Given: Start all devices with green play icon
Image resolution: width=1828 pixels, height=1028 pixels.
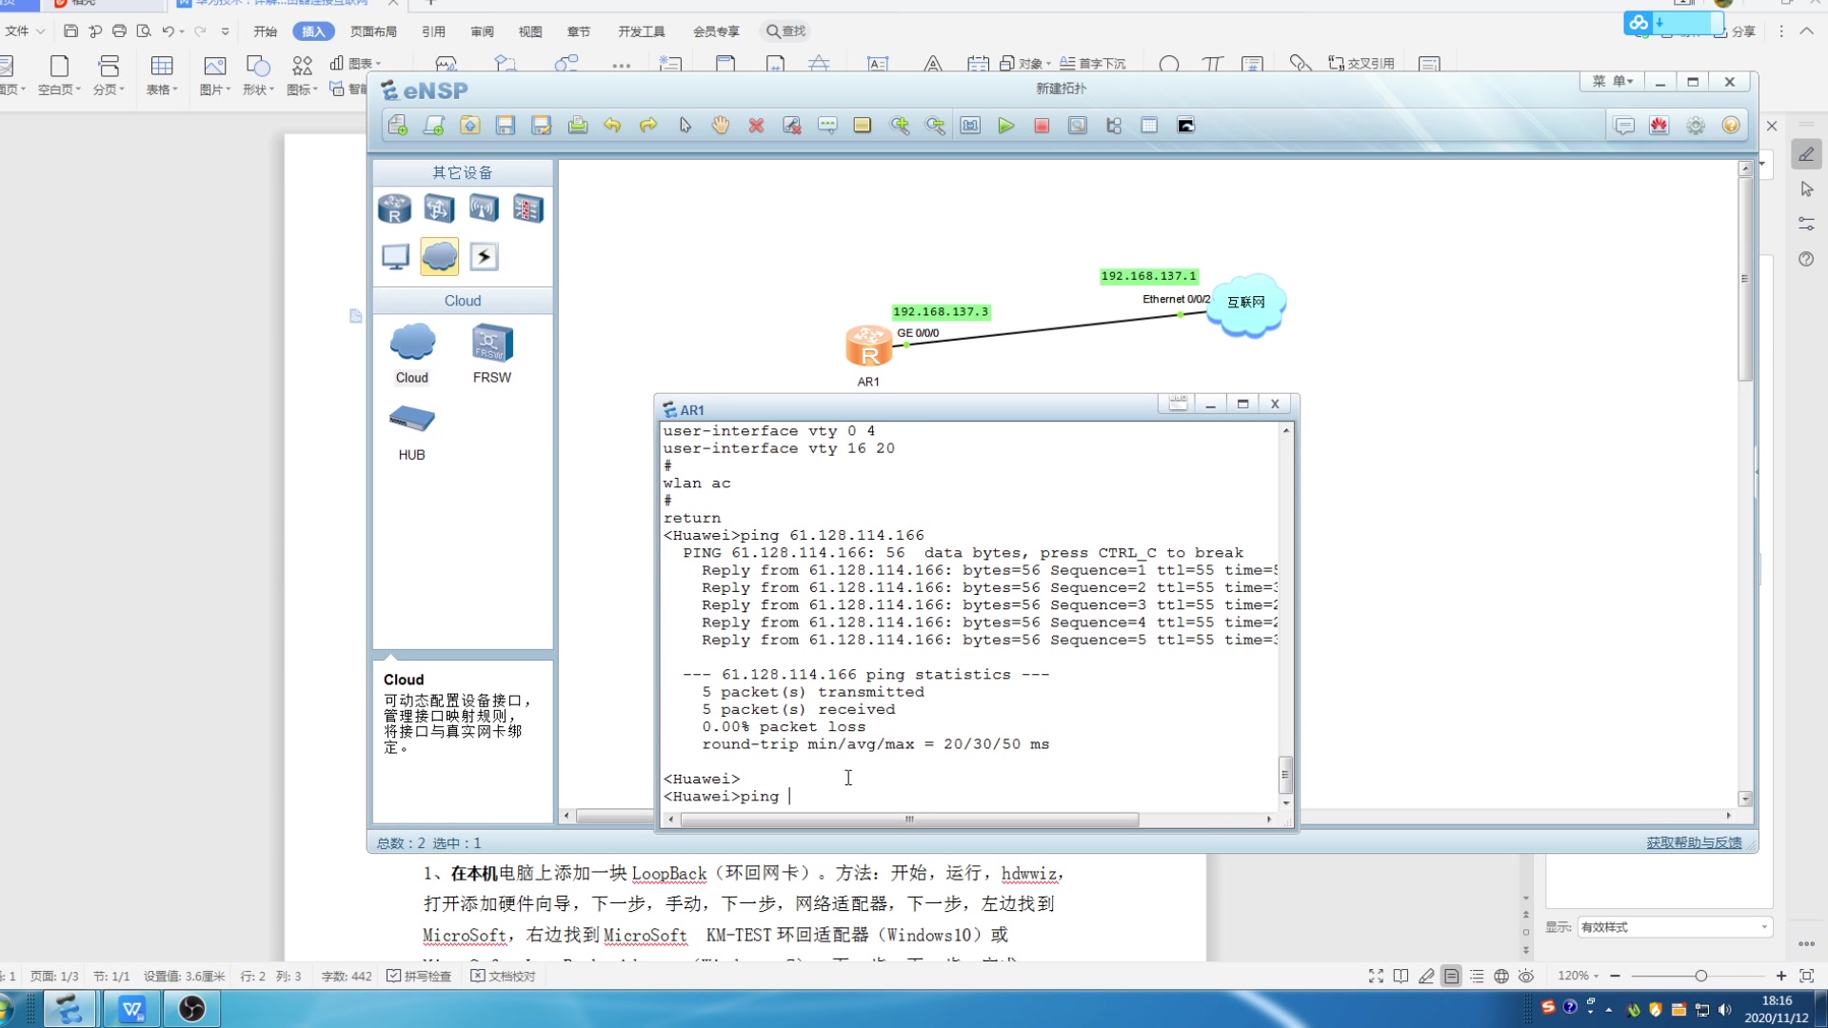Looking at the screenshot, I should click(x=1005, y=126).
